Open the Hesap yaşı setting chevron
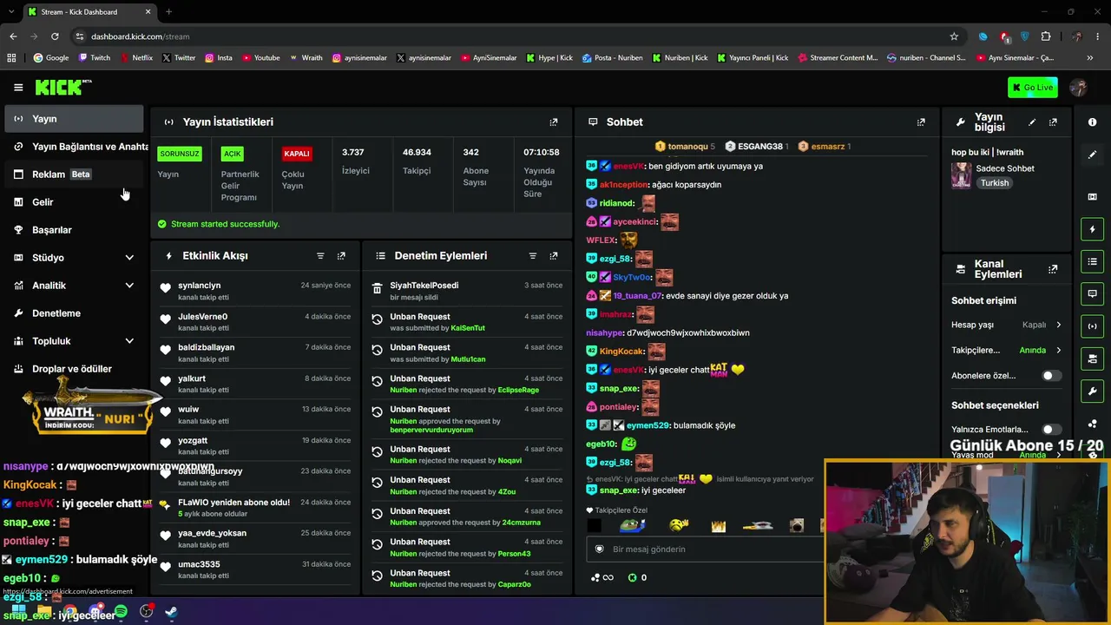Viewport: 1111px width, 625px height. (1058, 325)
